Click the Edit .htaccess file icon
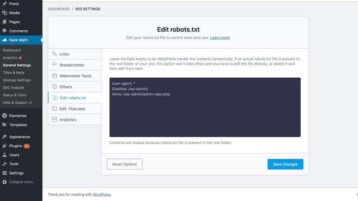358x201 pixels. click(55, 108)
